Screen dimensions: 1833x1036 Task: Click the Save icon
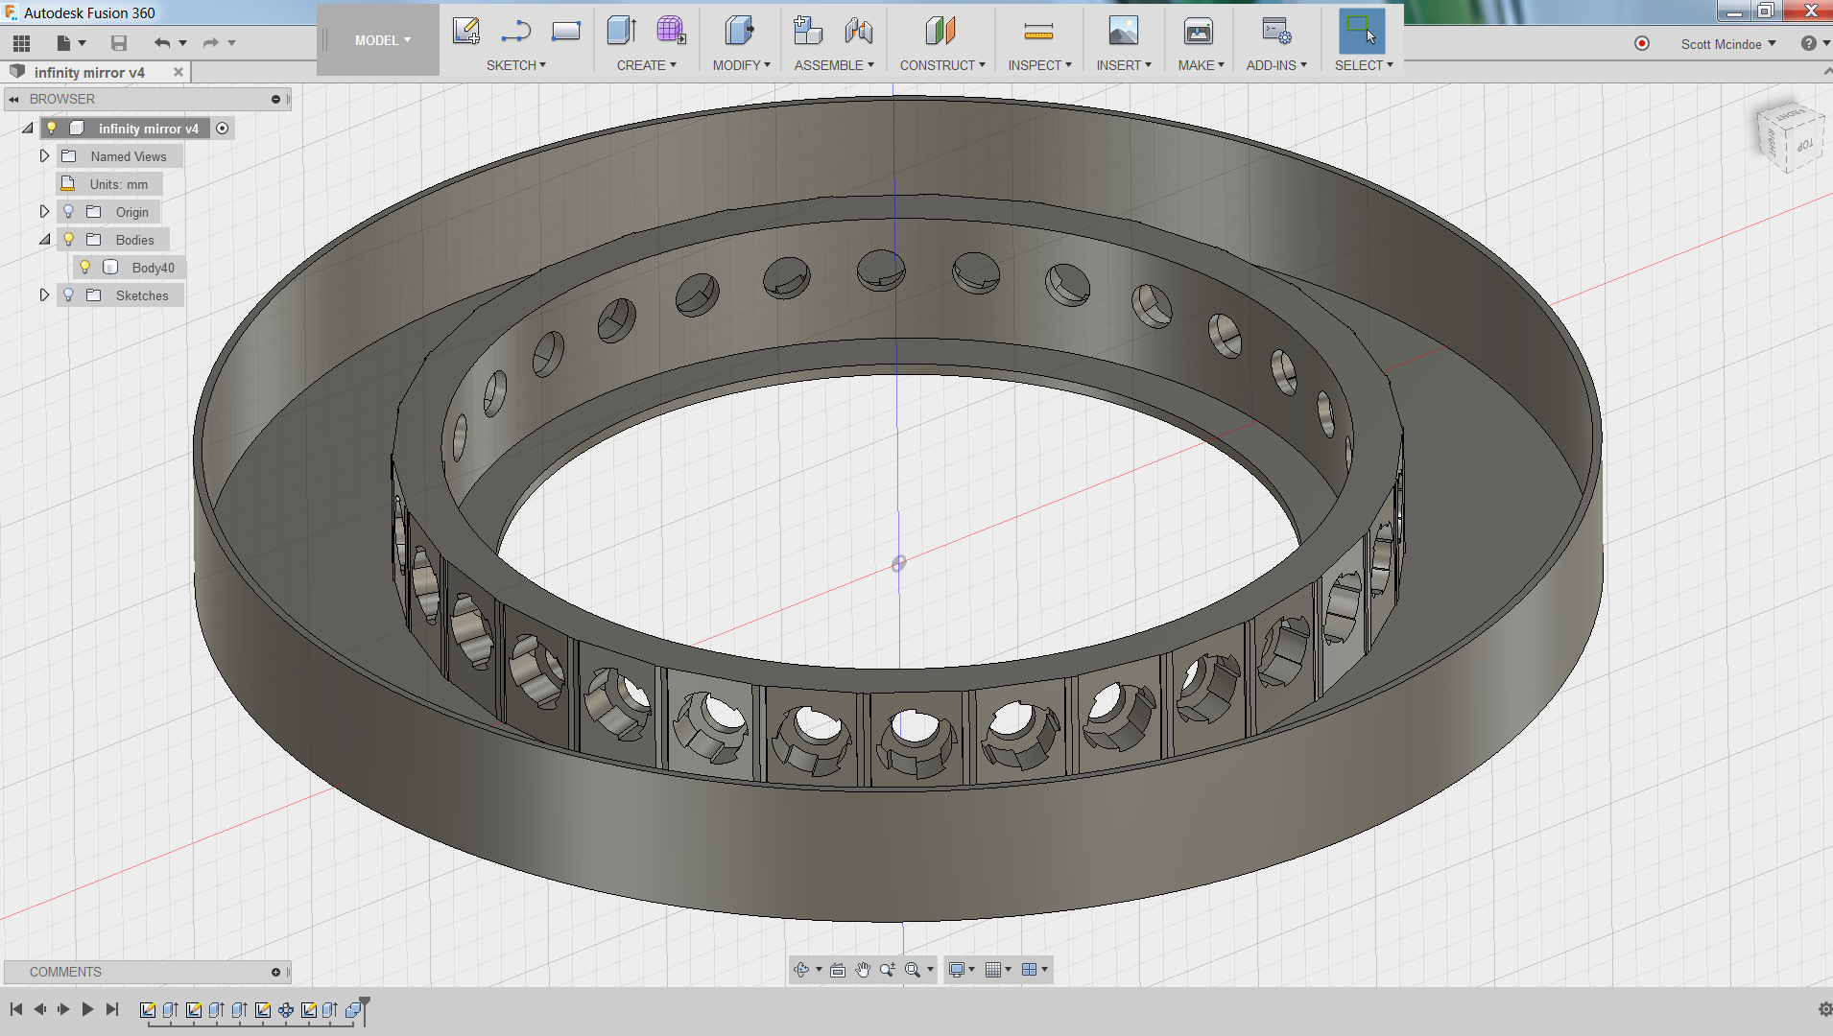[119, 42]
